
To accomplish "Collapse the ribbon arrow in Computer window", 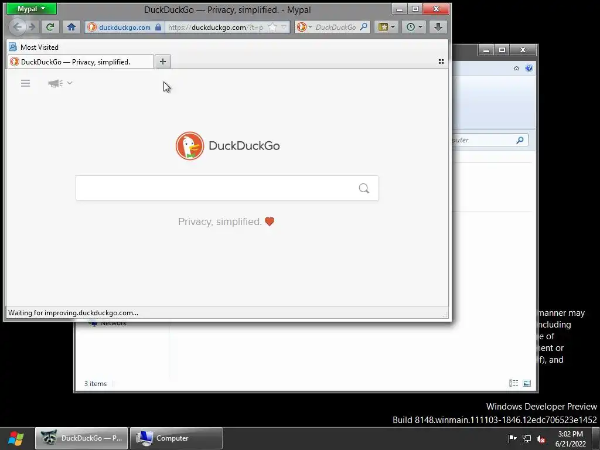I will (517, 68).
